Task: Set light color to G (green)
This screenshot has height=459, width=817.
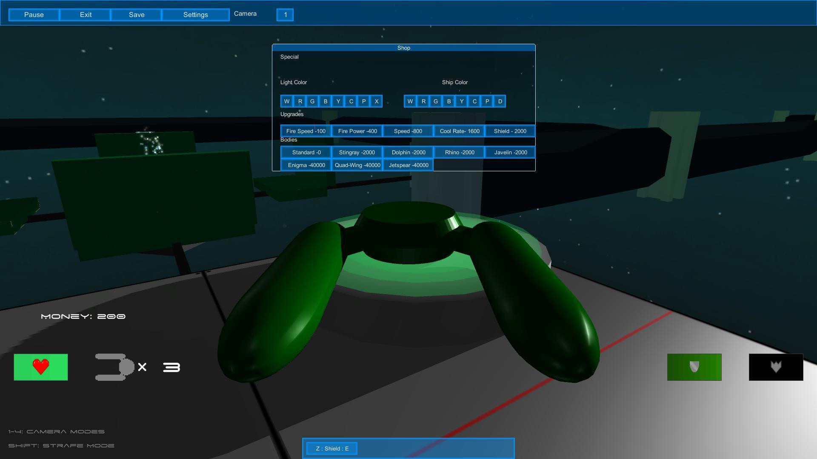Action: pyautogui.click(x=312, y=101)
